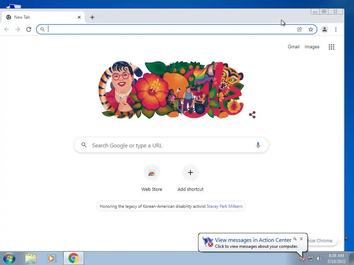Click the network tray icon
Viewport: 354px width, 265px height.
point(311,259)
